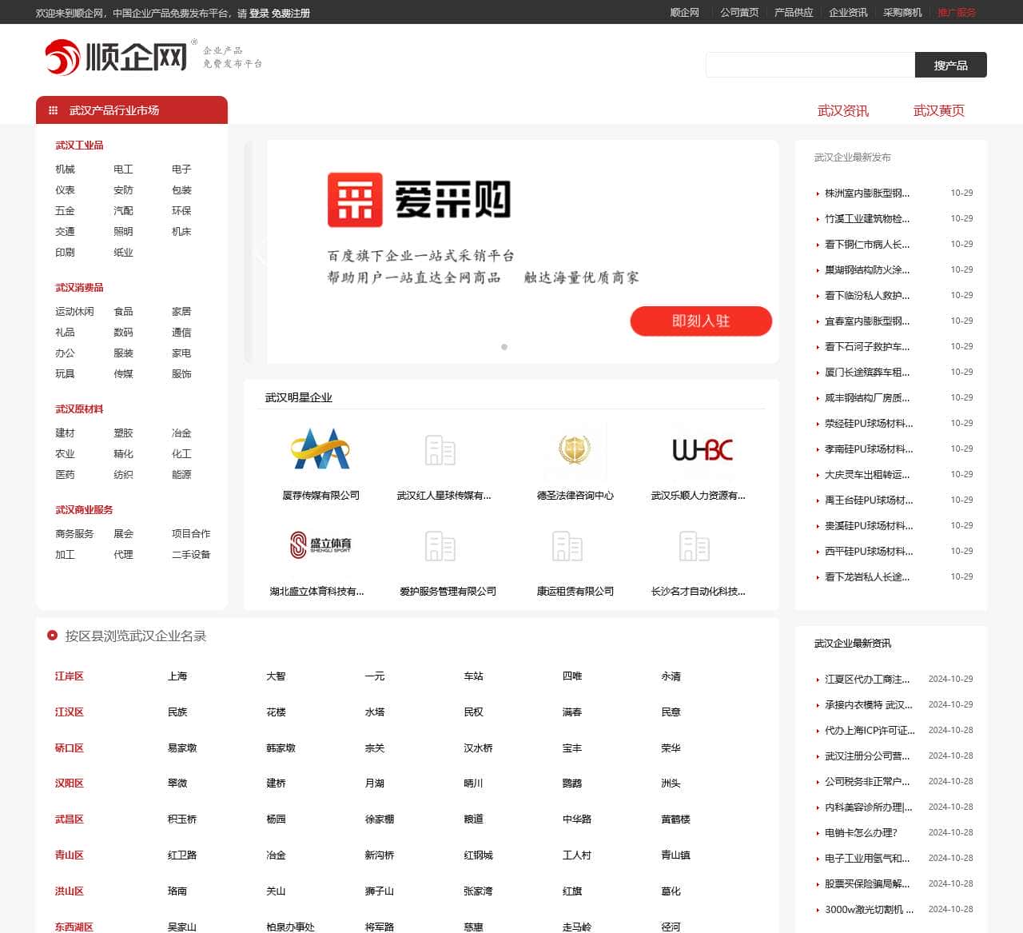Select the 数码 category link
Image resolution: width=1023 pixels, height=933 pixels.
(x=123, y=333)
